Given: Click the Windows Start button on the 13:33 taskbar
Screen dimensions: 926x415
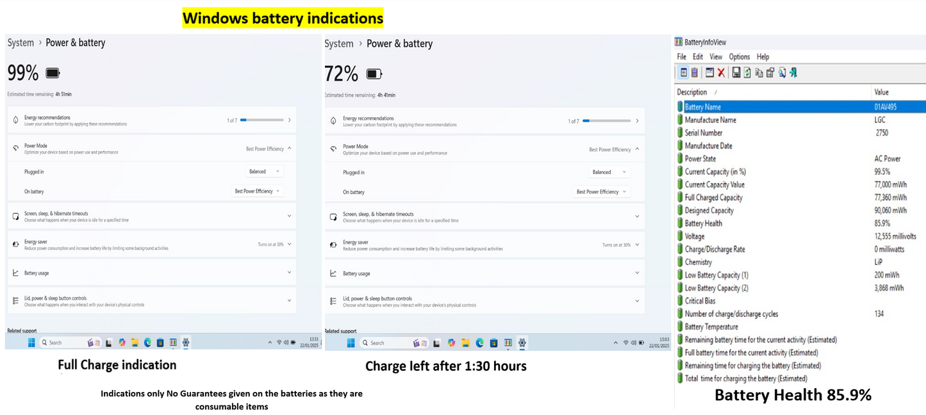Looking at the screenshot, I should pyautogui.click(x=31, y=343).
